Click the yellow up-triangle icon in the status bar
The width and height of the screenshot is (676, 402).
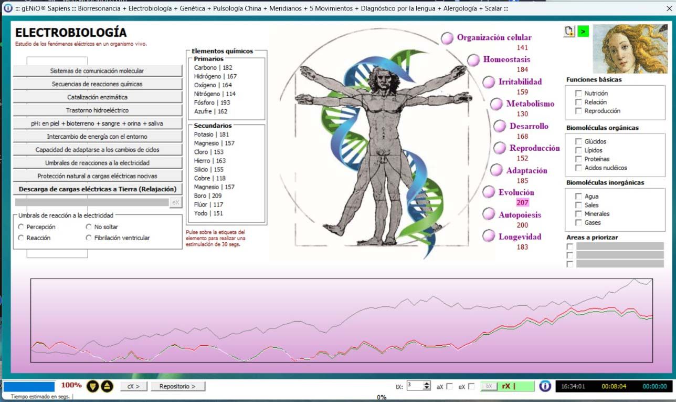tap(107, 386)
